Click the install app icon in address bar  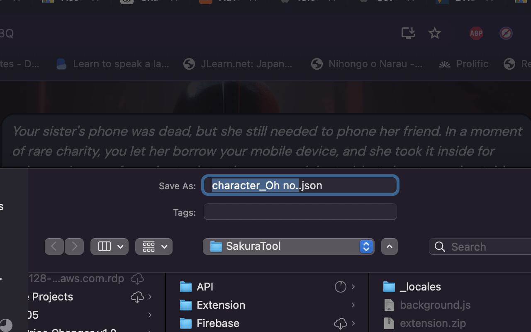pyautogui.click(x=408, y=33)
